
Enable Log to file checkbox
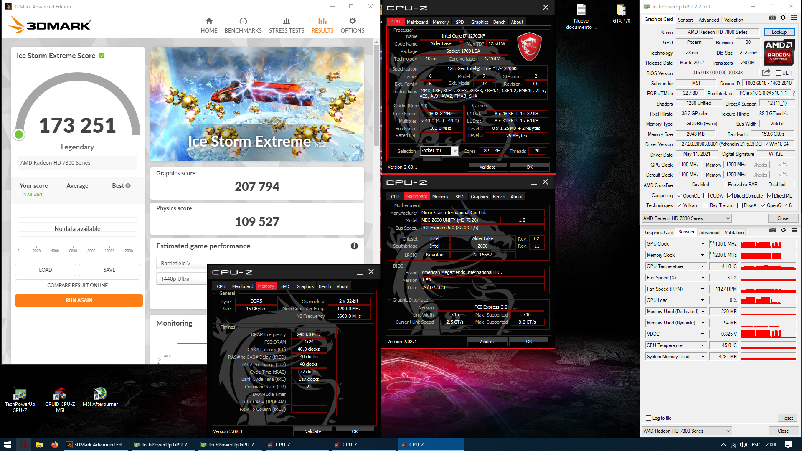[649, 418]
